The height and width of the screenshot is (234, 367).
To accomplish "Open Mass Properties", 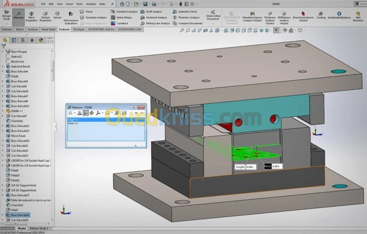I will pyautogui.click(x=31, y=16).
